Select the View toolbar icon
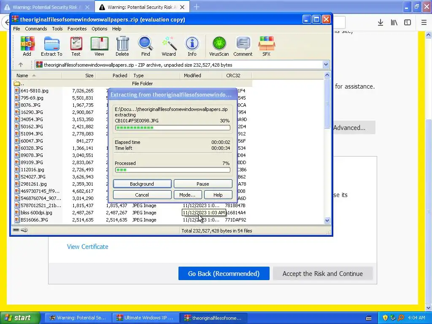Image resolution: width=432 pixels, height=324 pixels. pyautogui.click(x=100, y=46)
